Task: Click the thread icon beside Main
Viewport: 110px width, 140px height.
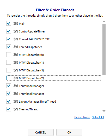Action: coord(16,23)
